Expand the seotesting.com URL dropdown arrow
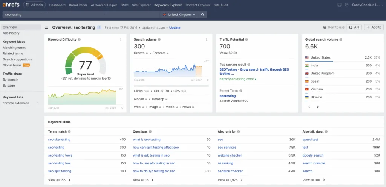This screenshot has width=386, height=187. tap(256, 79)
